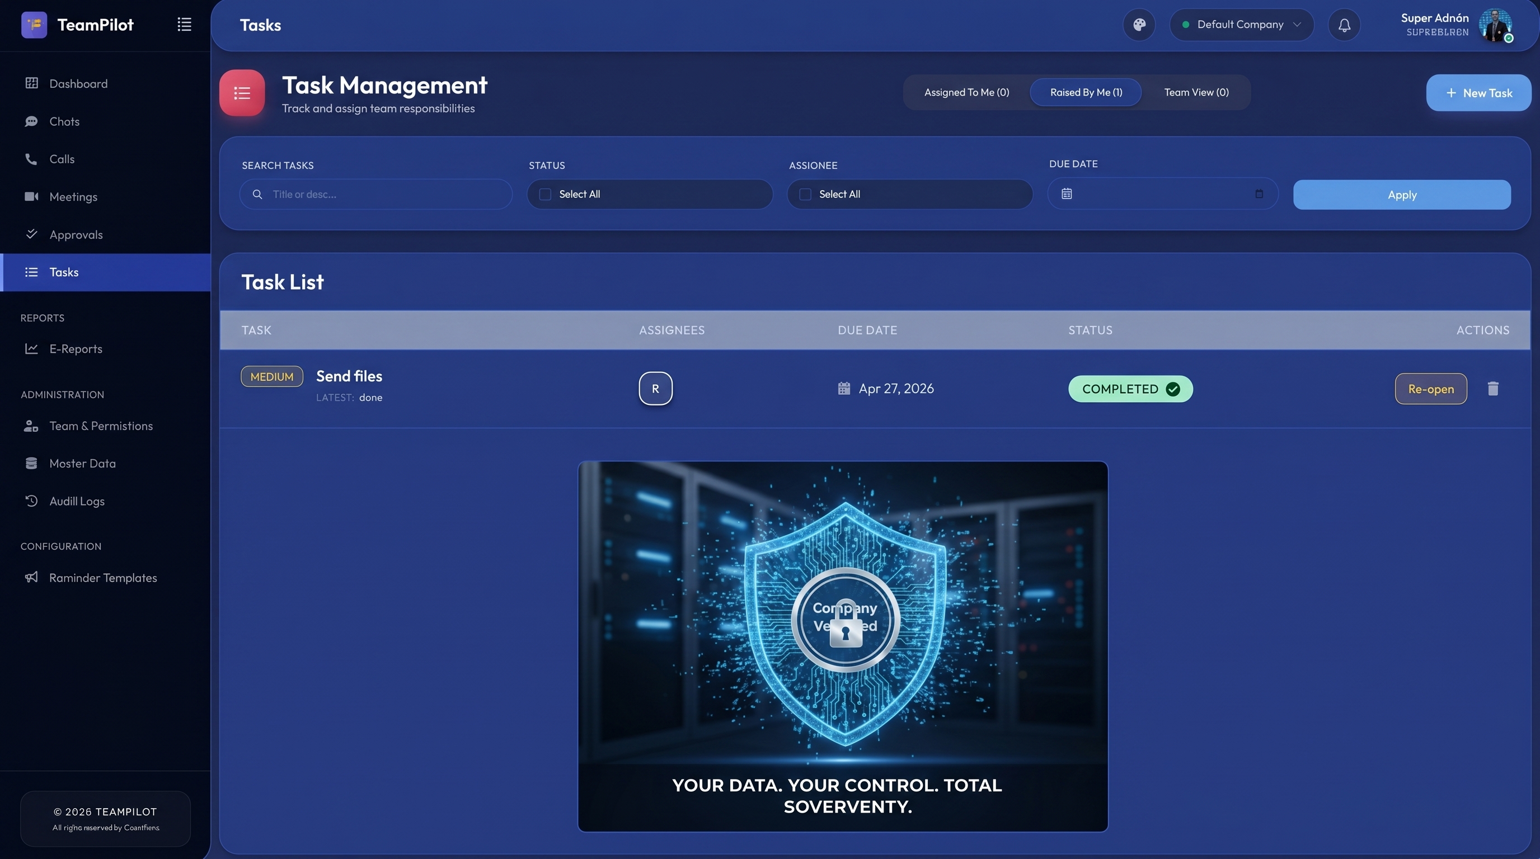Viewport: 1540px width, 859px height.
Task: Click the TeamPilot logo icon
Action: point(34,25)
